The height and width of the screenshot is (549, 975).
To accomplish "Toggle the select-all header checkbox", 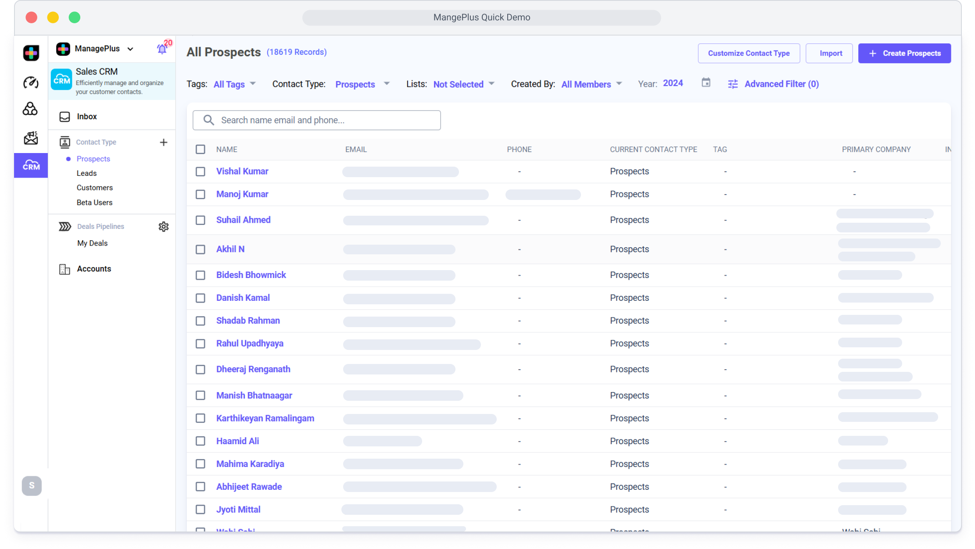I will click(x=200, y=150).
